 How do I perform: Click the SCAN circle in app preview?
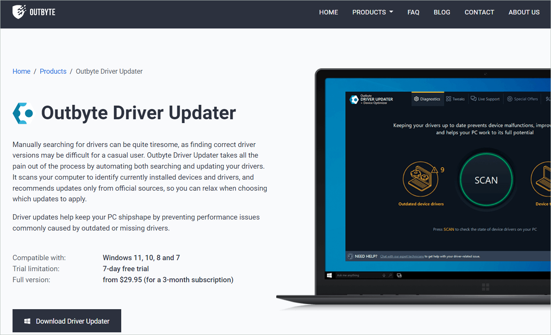pyautogui.click(x=486, y=180)
